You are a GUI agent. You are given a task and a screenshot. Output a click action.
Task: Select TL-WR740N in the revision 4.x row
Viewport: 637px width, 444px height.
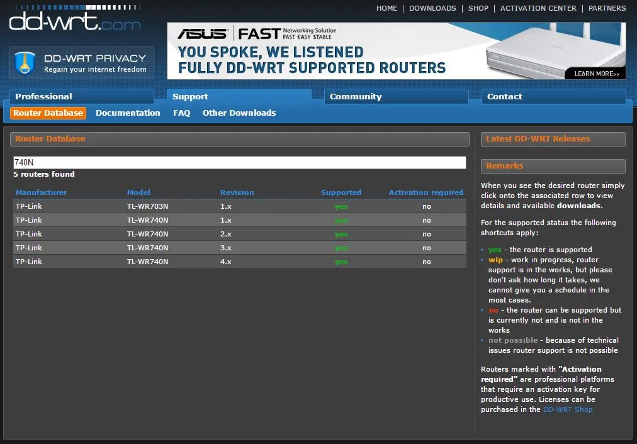(x=147, y=262)
